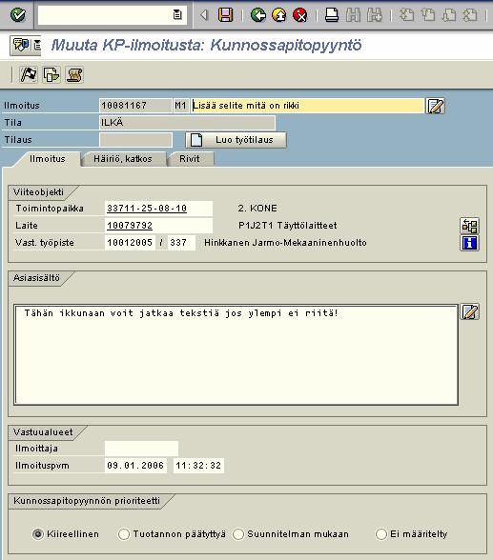
Task: Click Vast. työpiste field 10012005
Action: coord(130,243)
